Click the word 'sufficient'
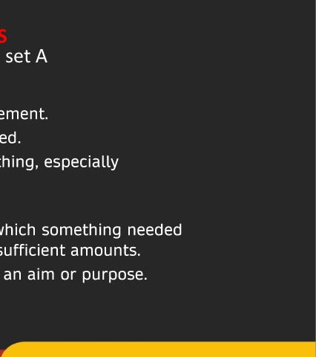Screen dimensions: 316x357 (32, 251)
